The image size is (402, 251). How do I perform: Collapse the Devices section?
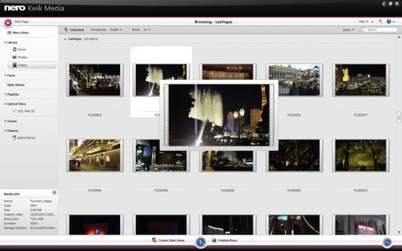tap(5, 131)
